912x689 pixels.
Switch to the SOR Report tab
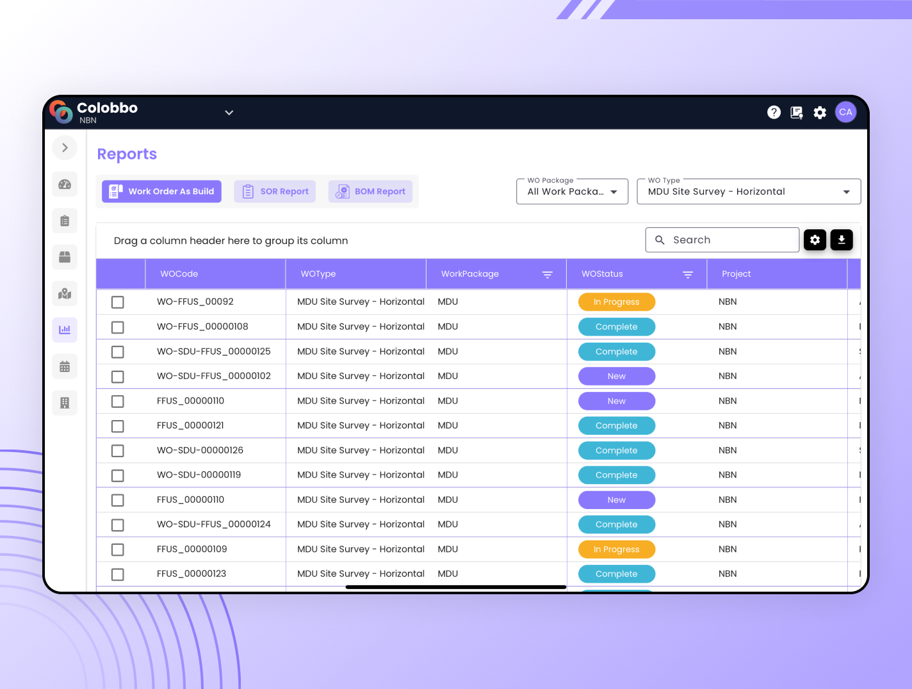275,191
